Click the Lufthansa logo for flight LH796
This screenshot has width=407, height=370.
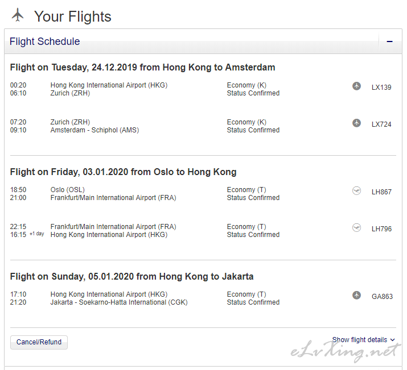point(356,228)
